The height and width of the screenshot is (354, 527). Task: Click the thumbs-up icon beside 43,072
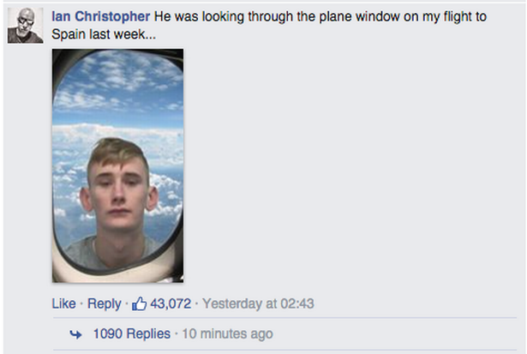tap(139, 304)
